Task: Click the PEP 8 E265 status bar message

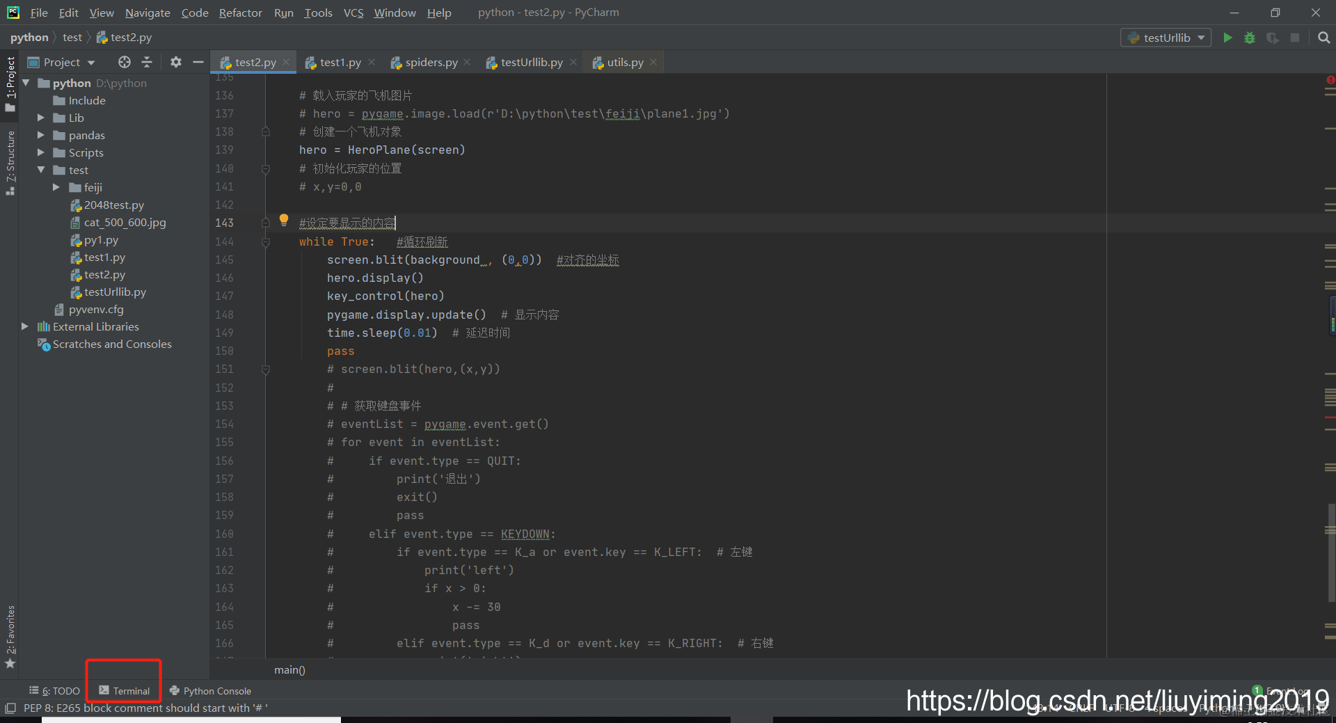Action: pos(145,708)
